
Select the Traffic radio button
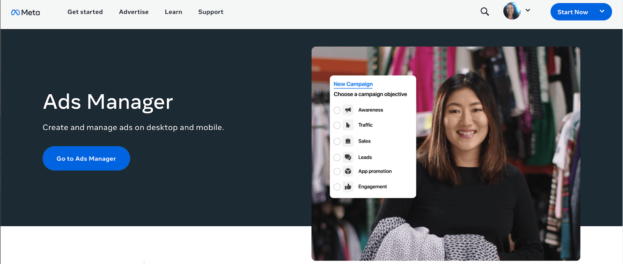337,125
